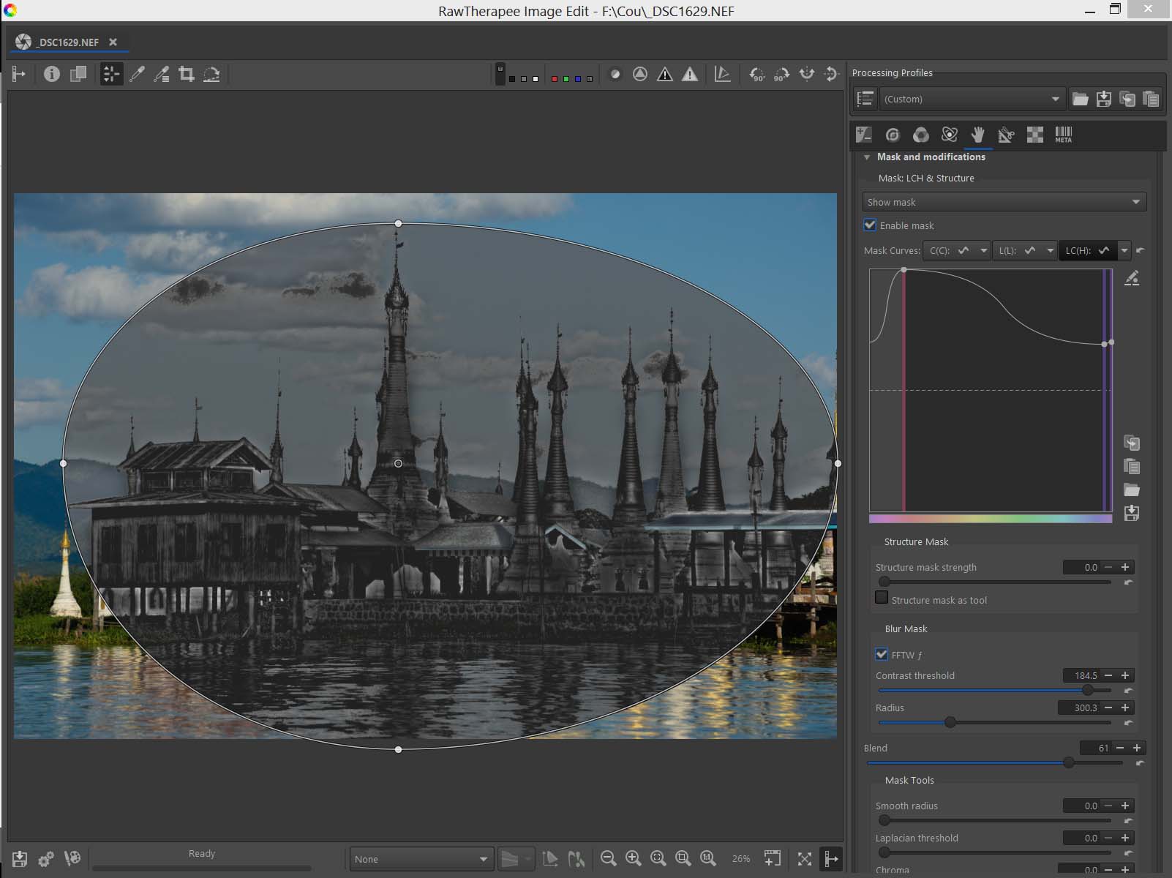Open the image info icon
1172x878 pixels.
[x=51, y=74]
